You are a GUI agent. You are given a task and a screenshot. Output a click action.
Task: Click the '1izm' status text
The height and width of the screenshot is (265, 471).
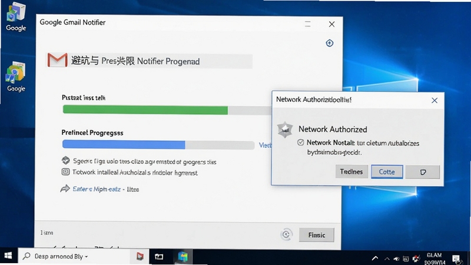pos(47,233)
